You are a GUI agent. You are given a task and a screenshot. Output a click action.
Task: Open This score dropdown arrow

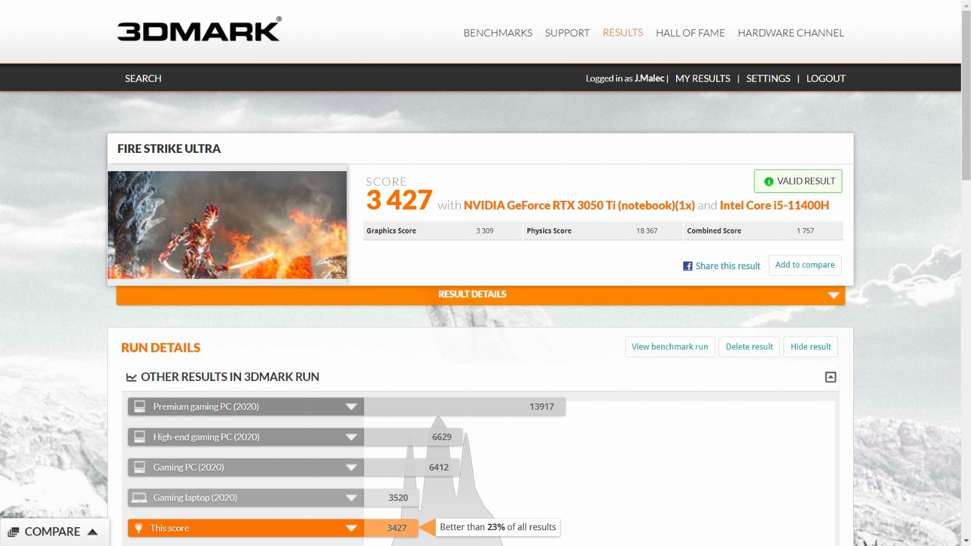(351, 528)
